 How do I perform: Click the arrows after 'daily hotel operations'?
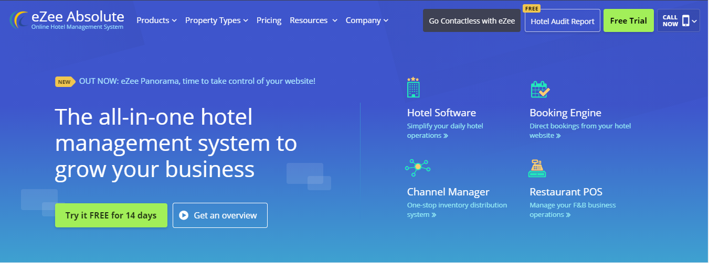pos(446,136)
